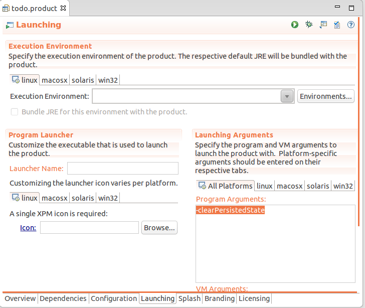Click the Browse... button for the icon
This screenshot has height=308, width=365.
pyautogui.click(x=159, y=228)
